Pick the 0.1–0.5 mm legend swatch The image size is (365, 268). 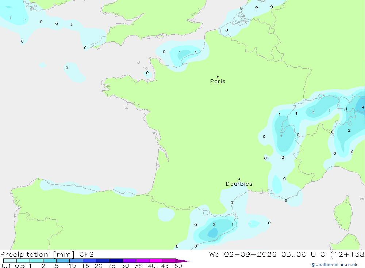[10, 261]
